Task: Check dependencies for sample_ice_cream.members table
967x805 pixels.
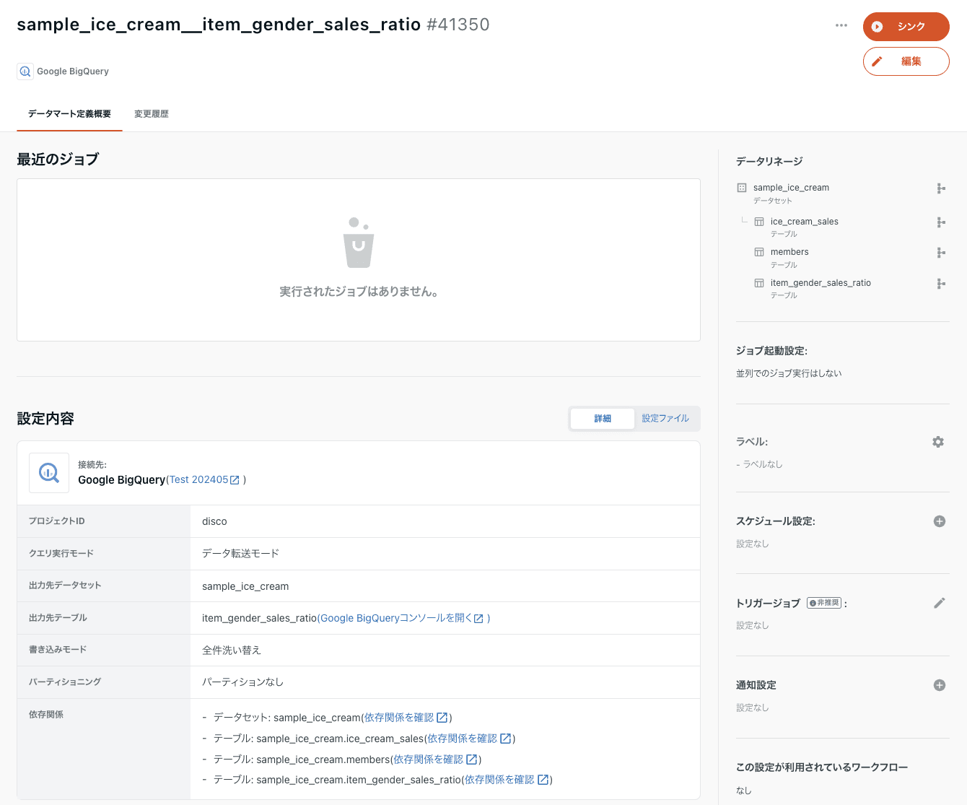Action: (x=434, y=760)
